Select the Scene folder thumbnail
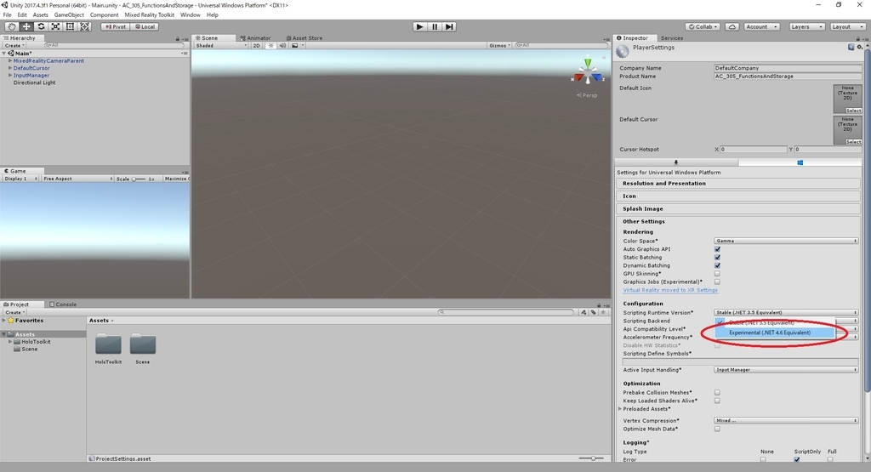Image resolution: width=871 pixels, height=472 pixels. 143,344
